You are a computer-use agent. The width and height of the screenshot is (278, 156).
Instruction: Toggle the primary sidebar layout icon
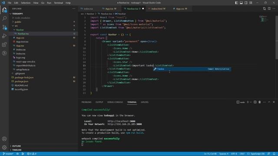pos(236,3)
